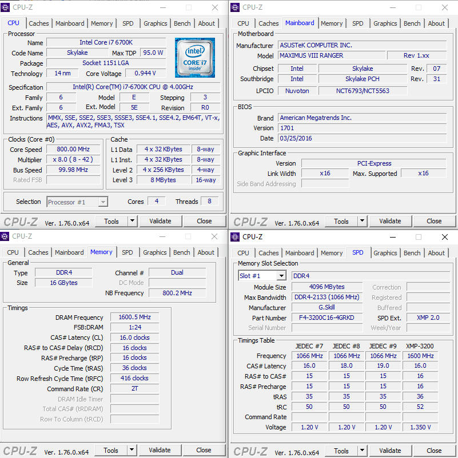Expand Tools arrow in the SPD window
Viewport: 458px width, 458px height.
coord(362,451)
